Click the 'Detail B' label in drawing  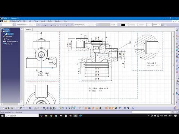(151, 63)
